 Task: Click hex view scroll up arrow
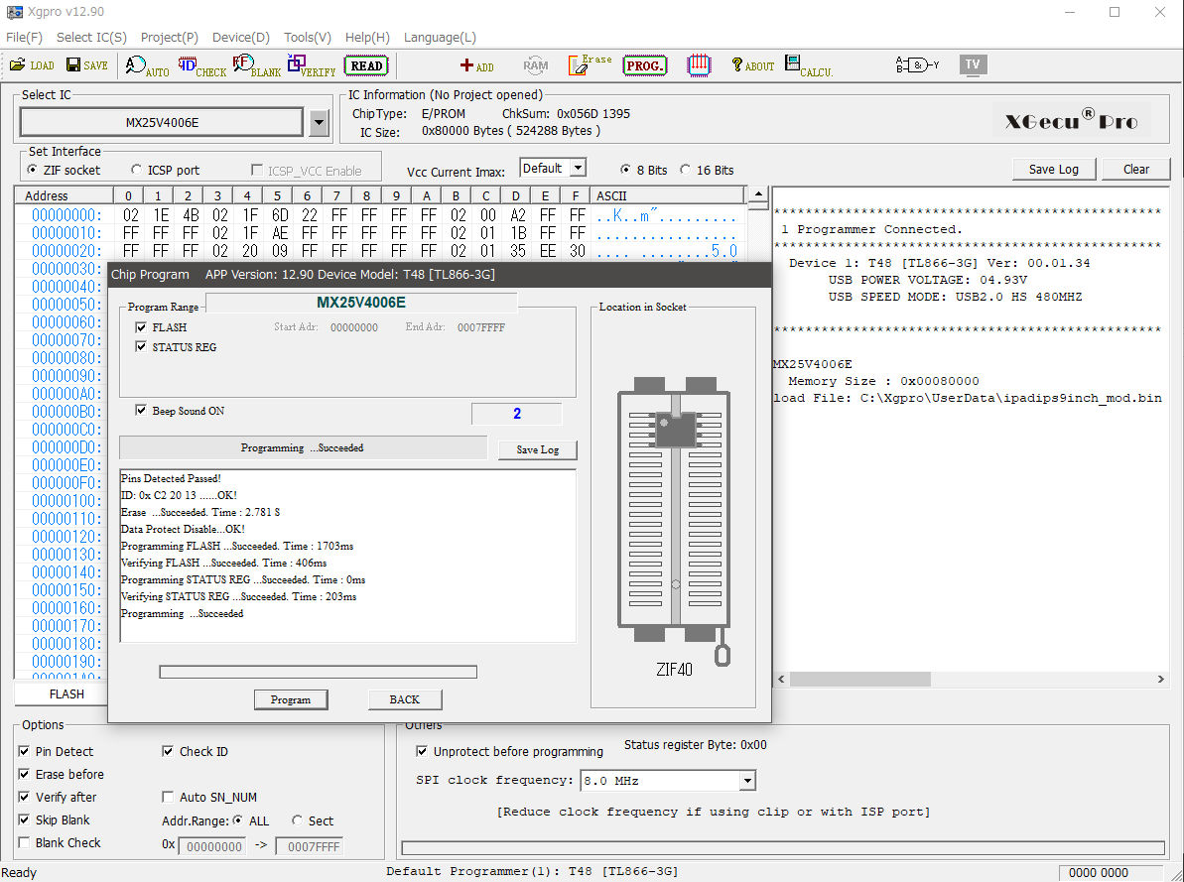pos(758,194)
